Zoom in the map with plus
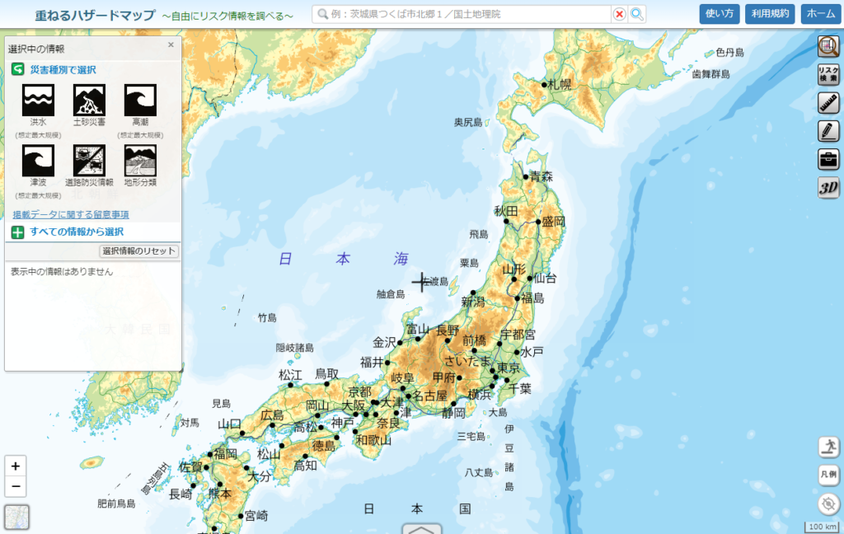This screenshot has width=844, height=534. 16,466
